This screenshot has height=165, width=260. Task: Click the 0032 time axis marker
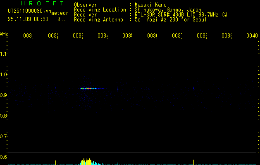pyautogui.click(x=53, y=35)
